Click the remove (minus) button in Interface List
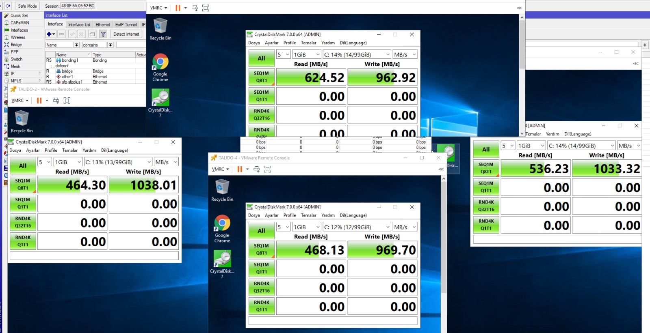 point(61,34)
